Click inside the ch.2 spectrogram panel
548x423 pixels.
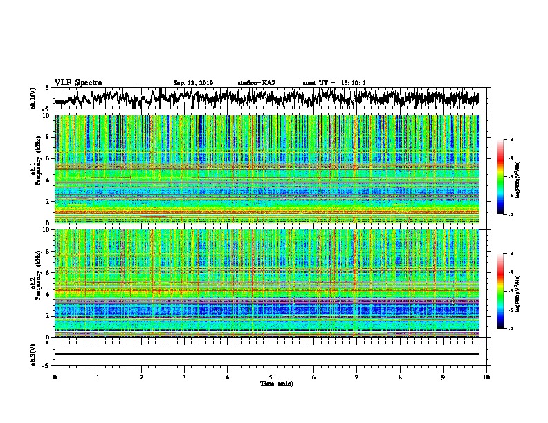pyautogui.click(x=267, y=283)
